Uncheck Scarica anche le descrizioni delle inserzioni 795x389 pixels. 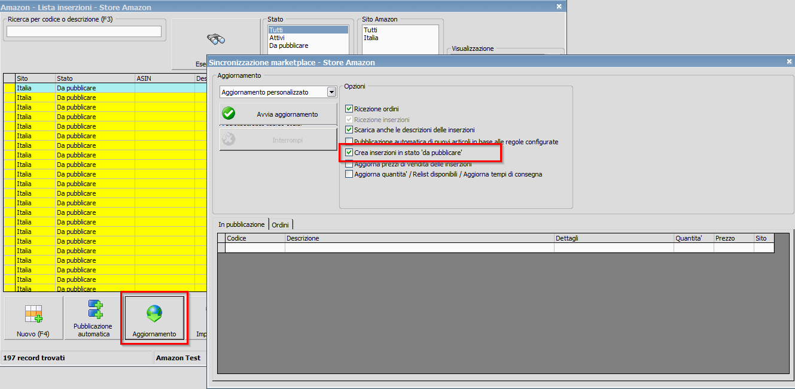coord(349,130)
